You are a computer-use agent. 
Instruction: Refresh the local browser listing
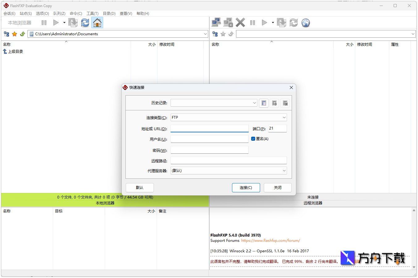tap(85, 23)
